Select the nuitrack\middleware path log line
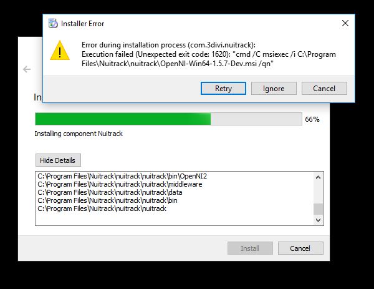This screenshot has height=289, width=374. (120, 184)
